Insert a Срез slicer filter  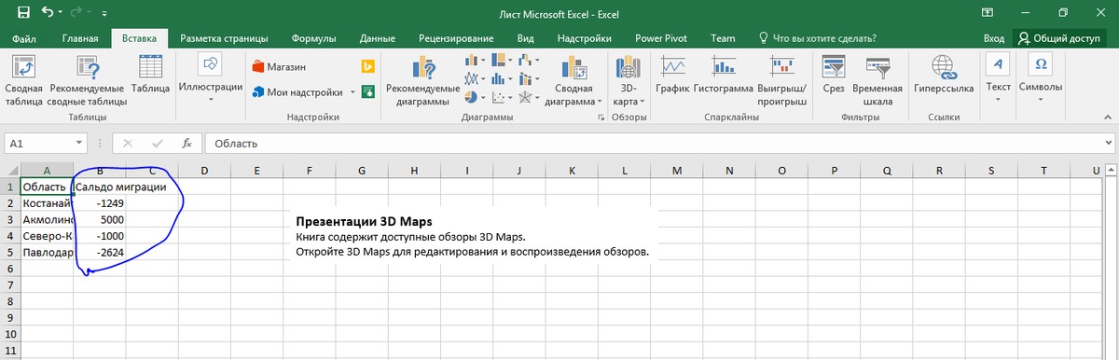pos(833,75)
